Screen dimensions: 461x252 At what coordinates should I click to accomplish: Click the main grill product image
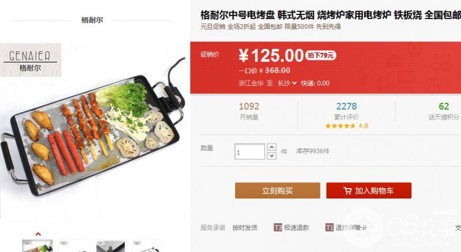93,129
